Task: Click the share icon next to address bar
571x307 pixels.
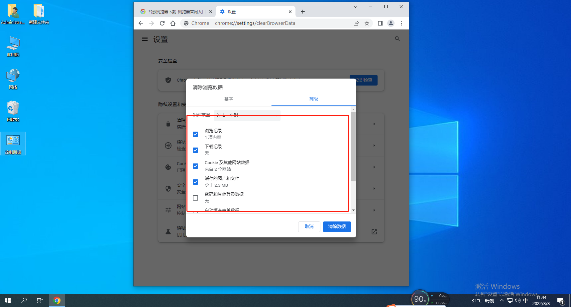Action: coord(356,23)
